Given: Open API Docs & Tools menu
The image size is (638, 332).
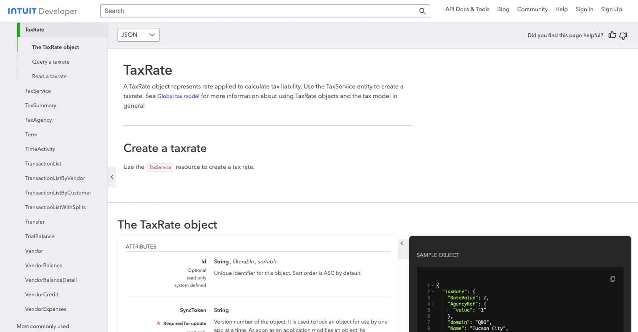Looking at the screenshot, I should (467, 9).
